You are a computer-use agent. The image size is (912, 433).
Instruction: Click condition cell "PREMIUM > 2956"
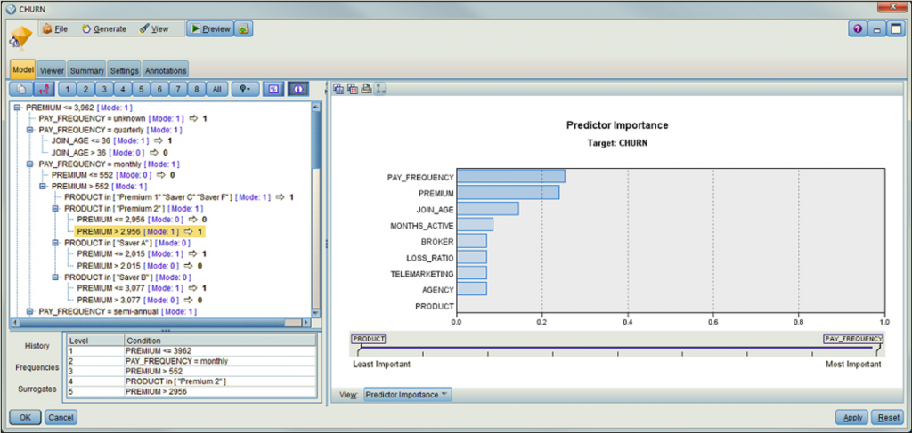[x=220, y=391]
